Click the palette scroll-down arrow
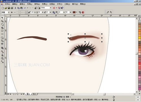The width and height of the screenshot is (141, 102). 140,91
